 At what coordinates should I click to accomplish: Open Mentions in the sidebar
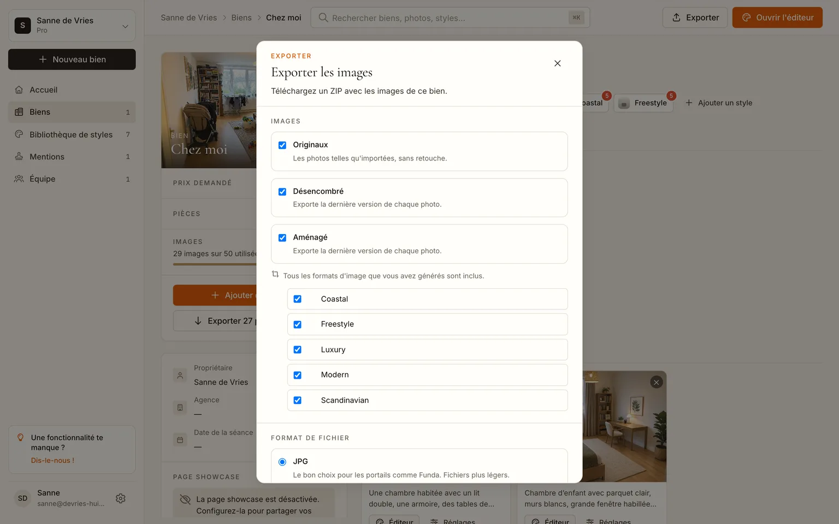click(72, 157)
